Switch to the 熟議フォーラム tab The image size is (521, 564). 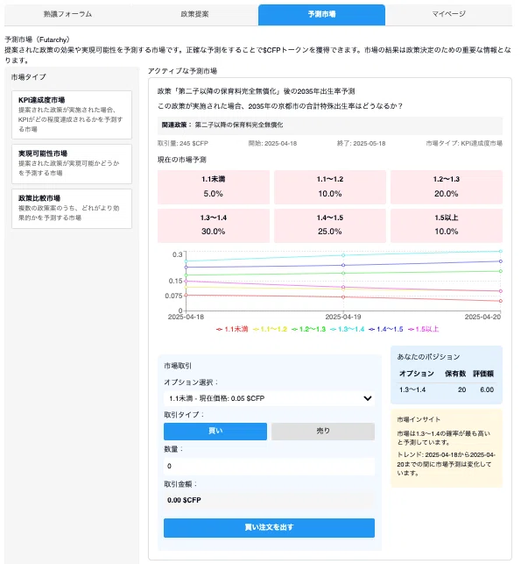pyautogui.click(x=67, y=14)
